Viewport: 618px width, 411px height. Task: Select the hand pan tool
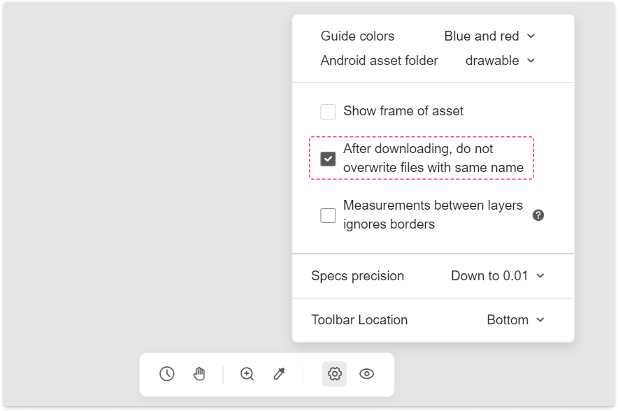tap(199, 373)
